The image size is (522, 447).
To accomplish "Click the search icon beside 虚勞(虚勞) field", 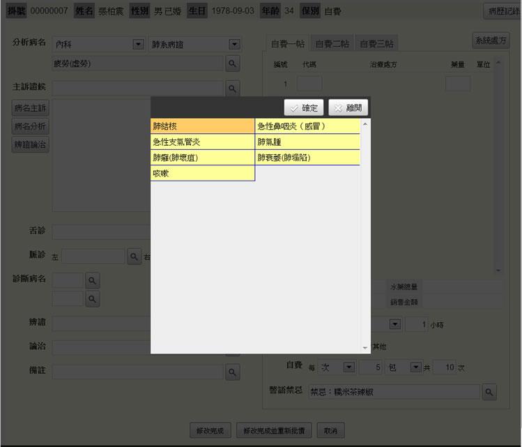I will [233, 63].
